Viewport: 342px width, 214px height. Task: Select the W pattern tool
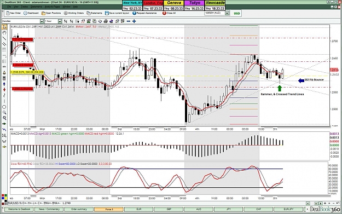pyautogui.click(x=4, y=141)
